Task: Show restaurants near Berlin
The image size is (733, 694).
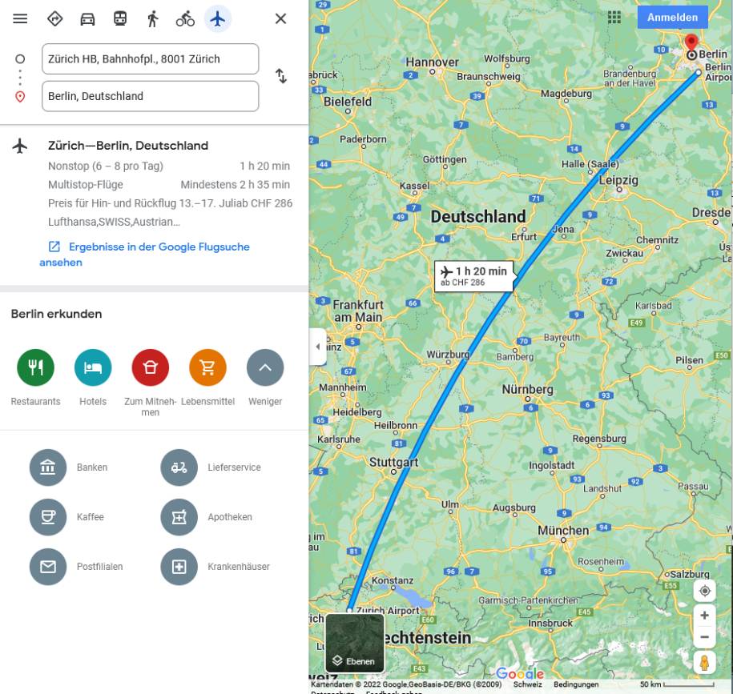Action: click(35, 367)
